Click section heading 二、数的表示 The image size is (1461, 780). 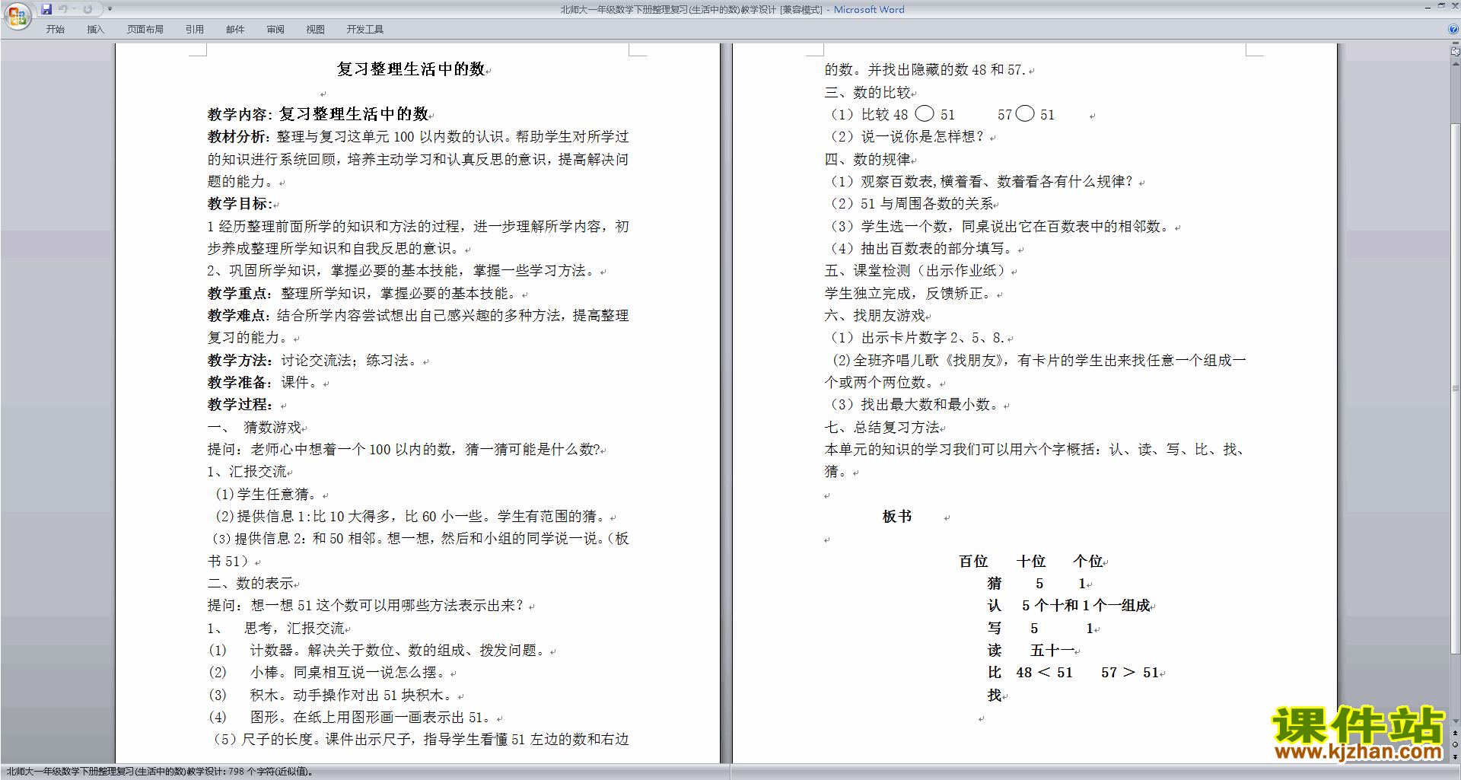click(250, 584)
